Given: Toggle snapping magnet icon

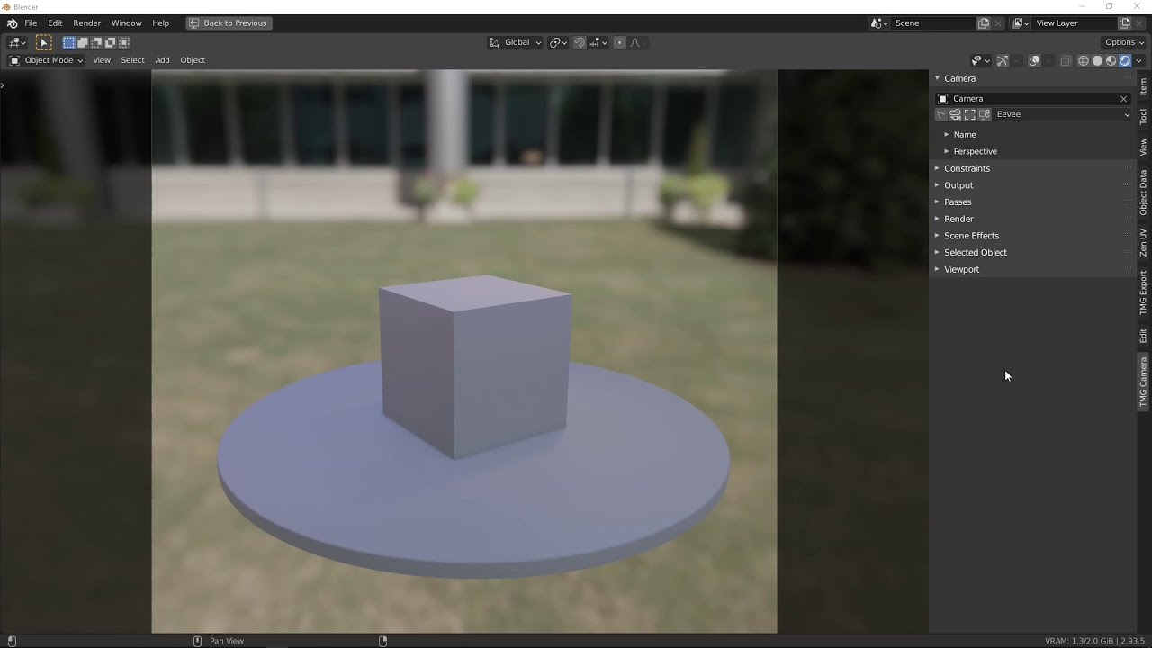Looking at the screenshot, I should [580, 42].
